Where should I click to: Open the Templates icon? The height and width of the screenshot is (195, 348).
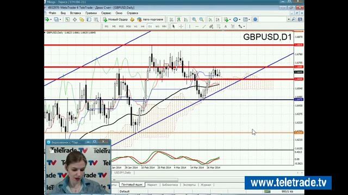tap(245, 19)
